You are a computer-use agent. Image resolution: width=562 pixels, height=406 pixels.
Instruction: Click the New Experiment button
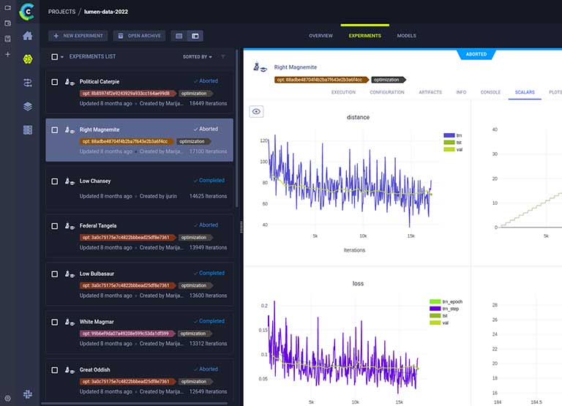(x=78, y=36)
